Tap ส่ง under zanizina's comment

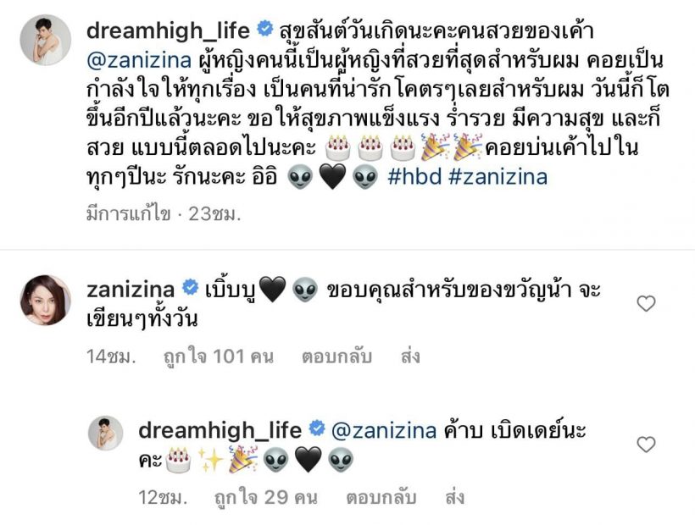[x=410, y=356]
